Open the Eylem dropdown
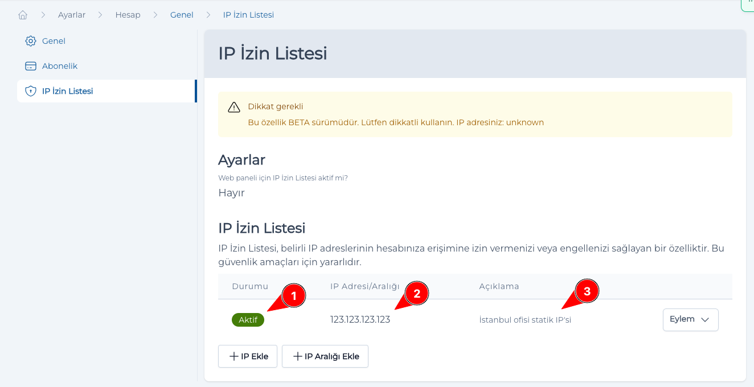754x387 pixels. tap(690, 319)
